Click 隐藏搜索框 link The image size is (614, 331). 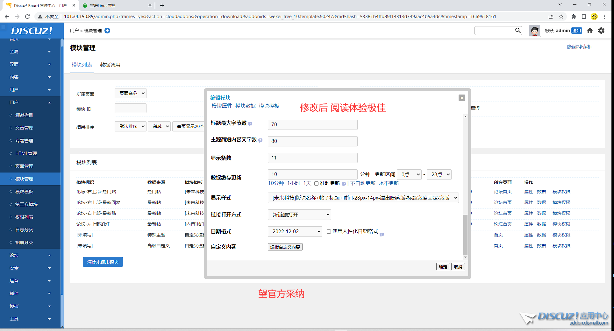[580, 47]
